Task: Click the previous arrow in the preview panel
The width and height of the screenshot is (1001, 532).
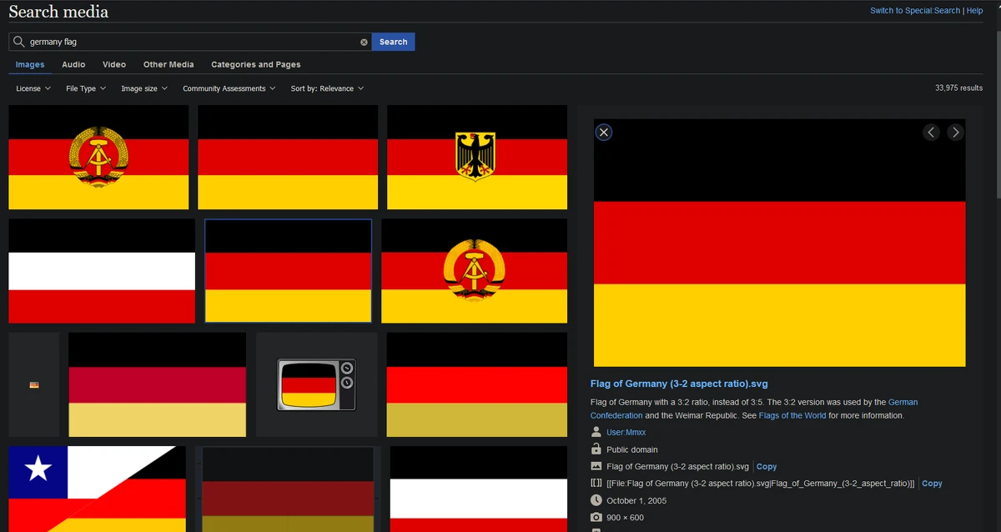Action: tap(931, 132)
